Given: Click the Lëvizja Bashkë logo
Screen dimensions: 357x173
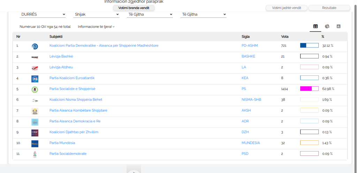Looking at the screenshot, I should [x=35, y=57].
